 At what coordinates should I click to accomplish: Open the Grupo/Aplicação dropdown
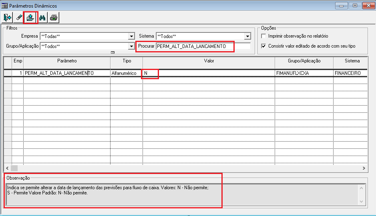point(131,46)
